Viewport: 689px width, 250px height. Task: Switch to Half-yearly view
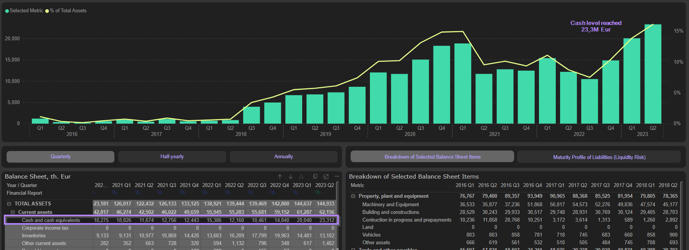(172, 157)
